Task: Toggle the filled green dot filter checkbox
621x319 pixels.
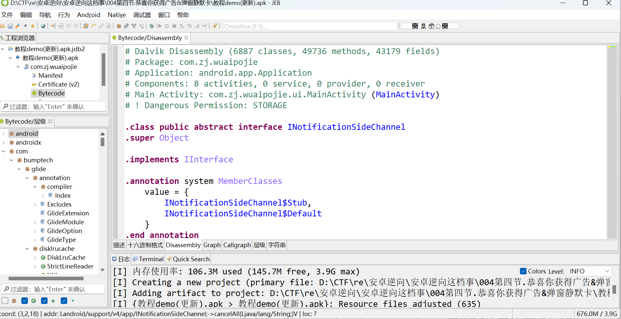Action: pyautogui.click(x=44, y=301)
